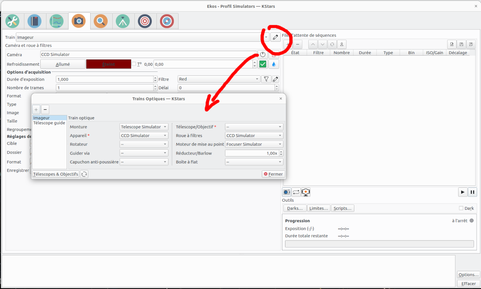Image resolution: width=481 pixels, height=289 pixels.
Task: Expand the Guider via dropdown
Action: [144, 153]
